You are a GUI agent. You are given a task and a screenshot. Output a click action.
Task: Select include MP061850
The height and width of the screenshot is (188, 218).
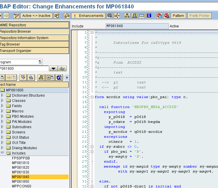[x=21, y=182]
